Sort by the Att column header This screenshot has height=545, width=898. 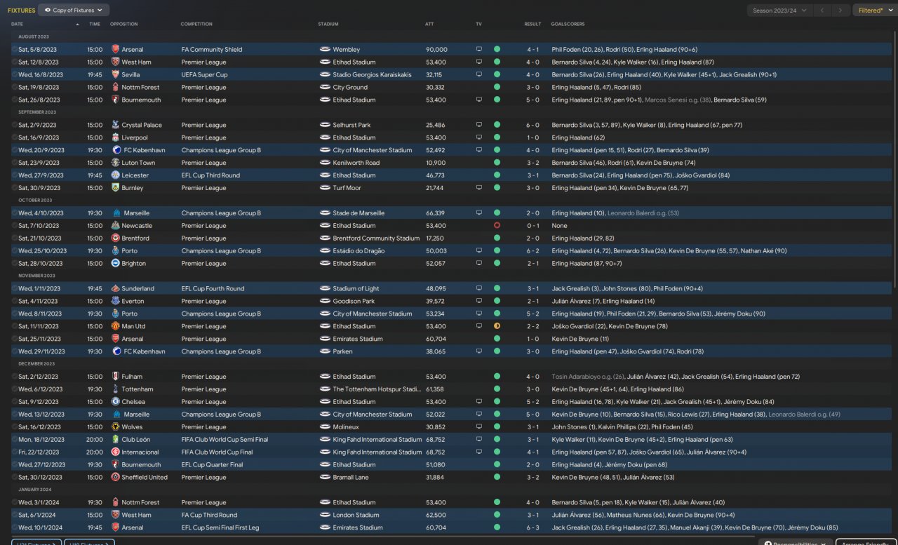[x=429, y=24]
